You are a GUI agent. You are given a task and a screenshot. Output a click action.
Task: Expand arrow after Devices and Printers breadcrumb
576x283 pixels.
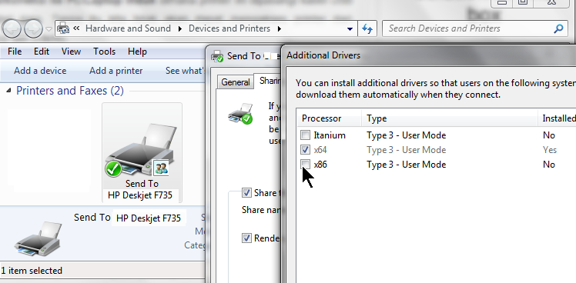coord(280,28)
